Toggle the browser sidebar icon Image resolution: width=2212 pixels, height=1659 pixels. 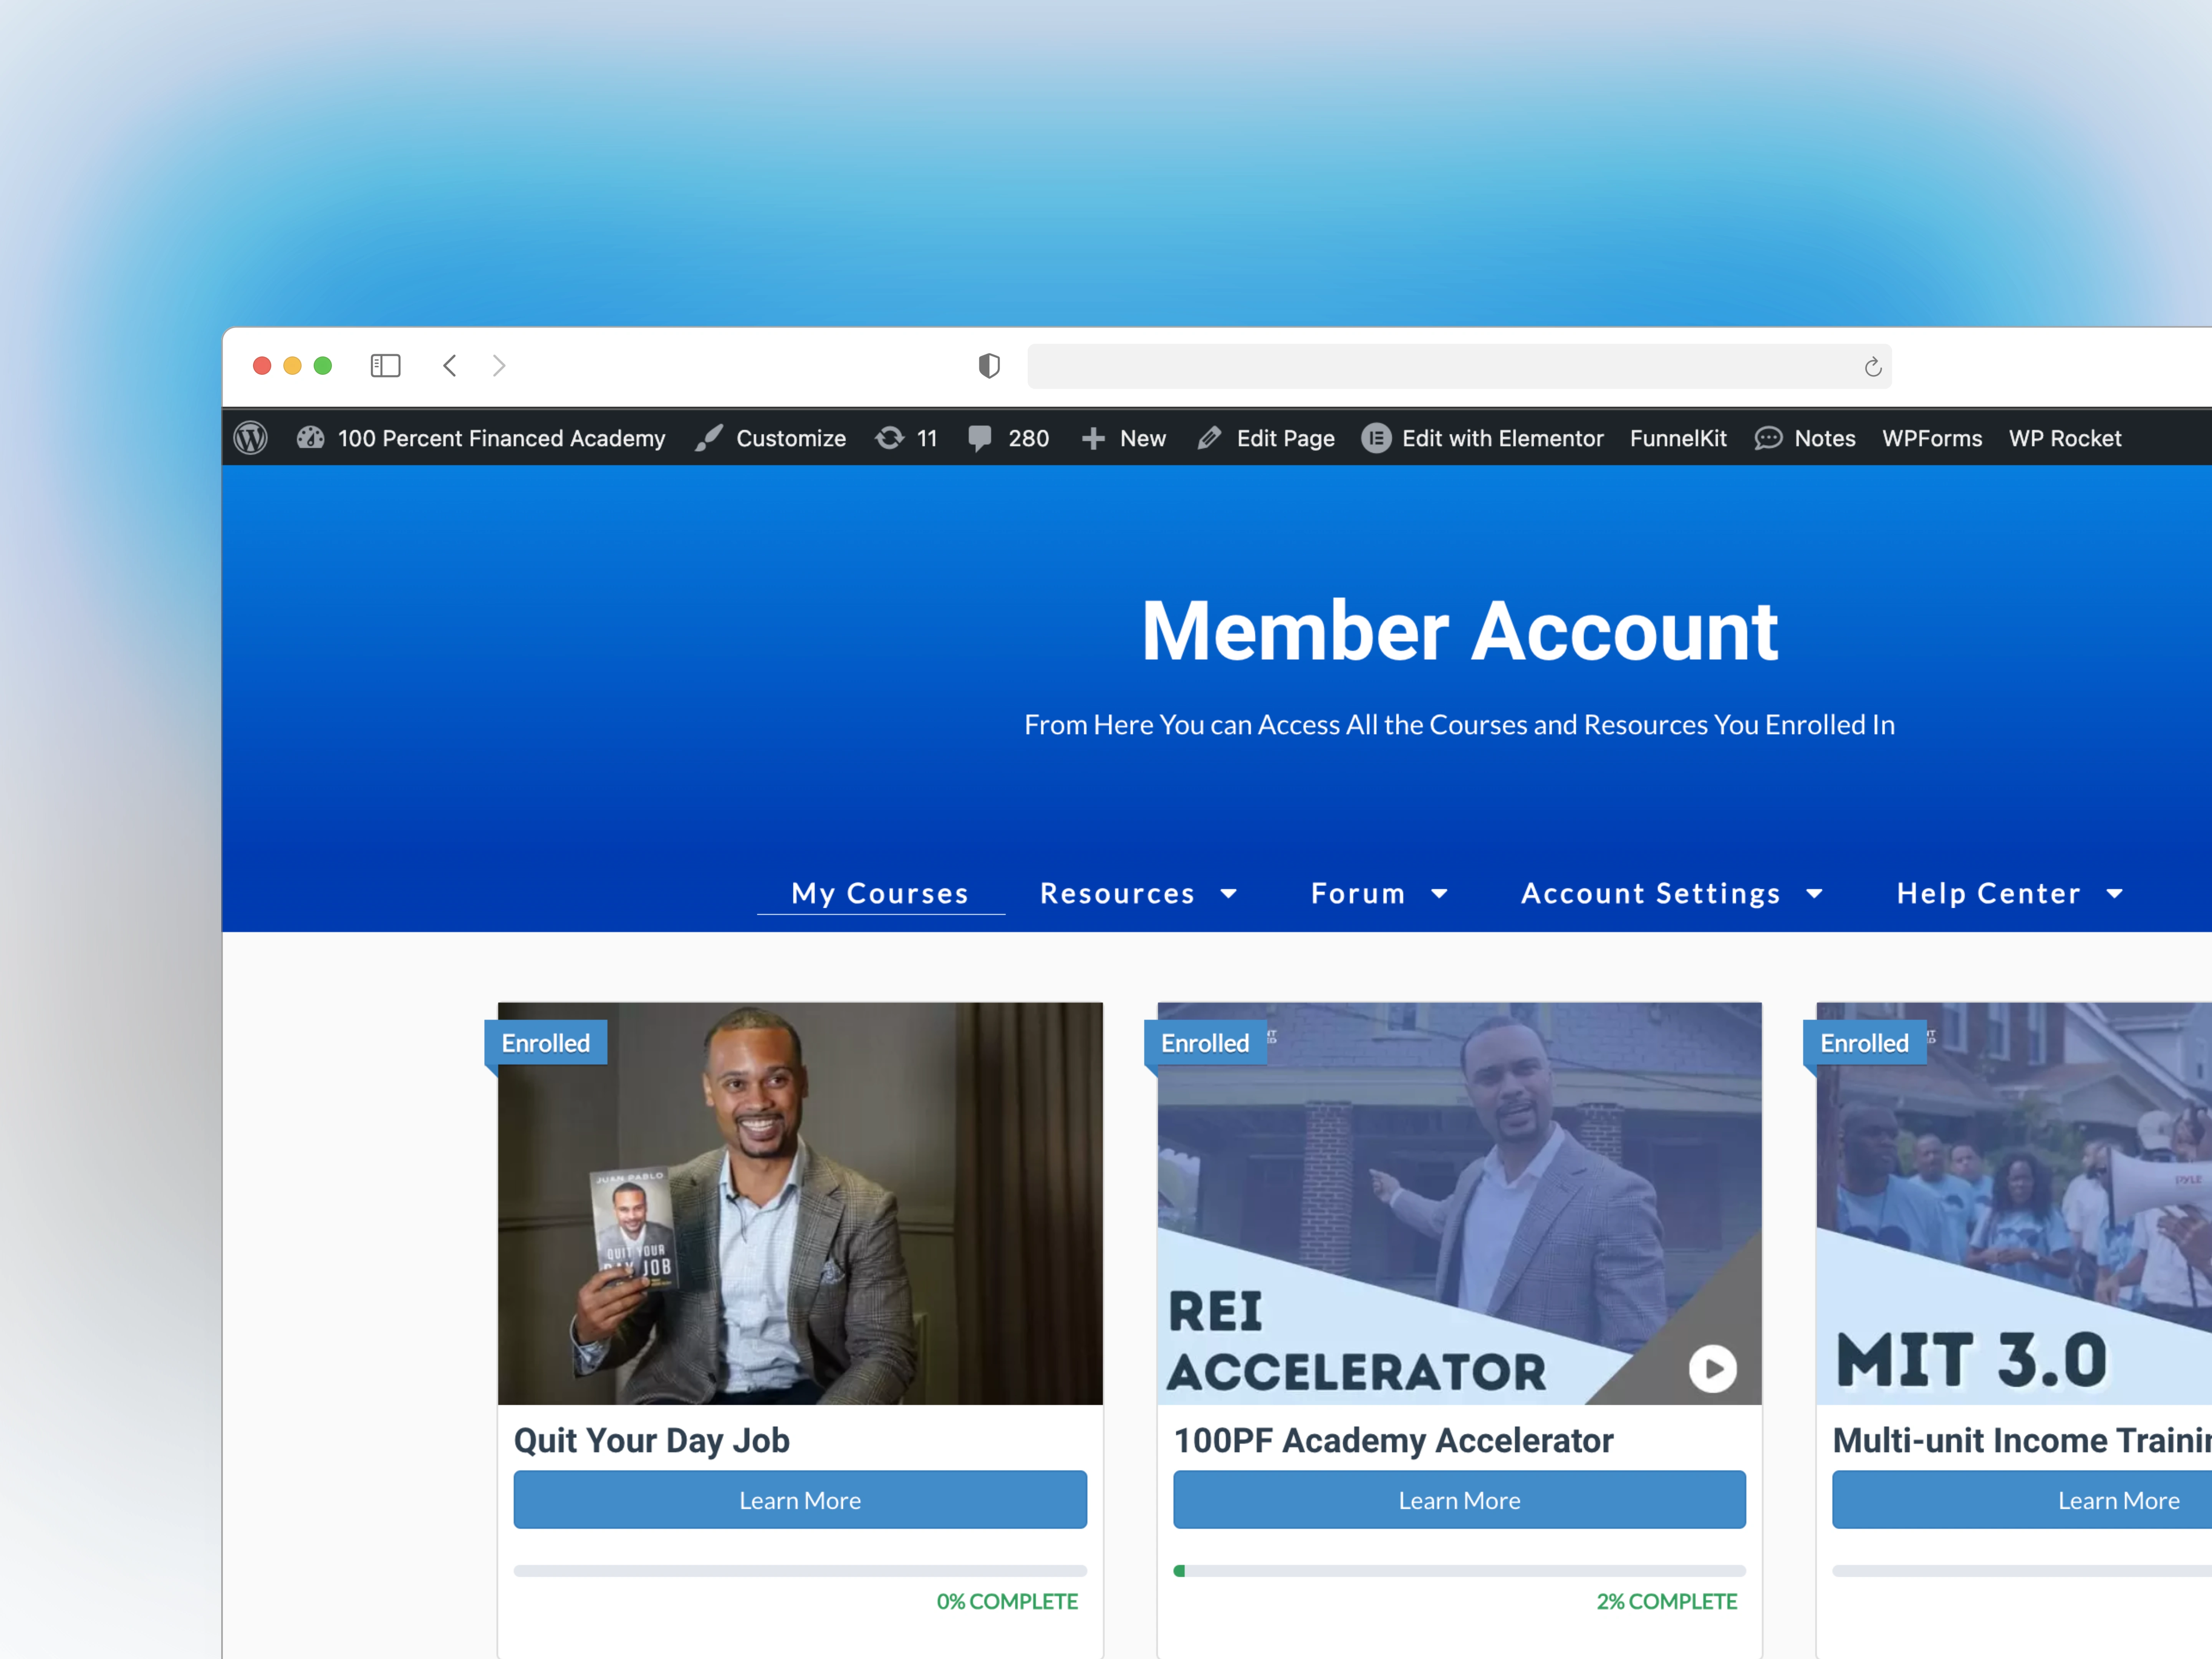point(385,366)
